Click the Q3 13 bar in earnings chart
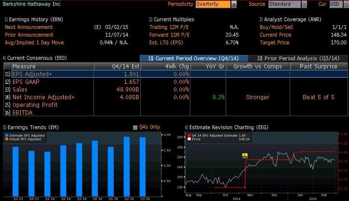Image resolution: width=349 pixels, height=201 pixels. 15,172
